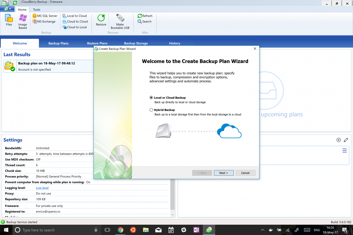The height and width of the screenshot is (235, 353).
Task: Open the Calendar app from taskbar
Action: tap(171, 230)
